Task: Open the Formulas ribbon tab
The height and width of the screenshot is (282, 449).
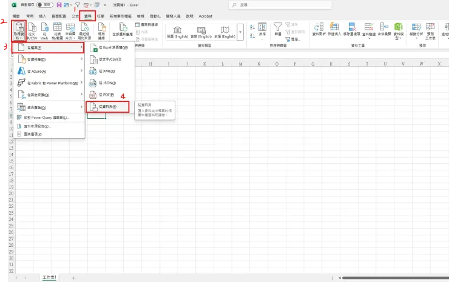Action: click(x=75, y=16)
